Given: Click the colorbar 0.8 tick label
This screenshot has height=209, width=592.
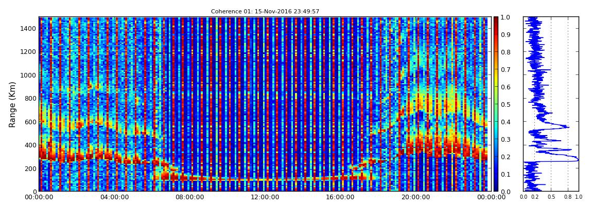Looking at the screenshot, I should pyautogui.click(x=505, y=52).
